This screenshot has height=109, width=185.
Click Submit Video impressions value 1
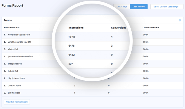(75, 93)
